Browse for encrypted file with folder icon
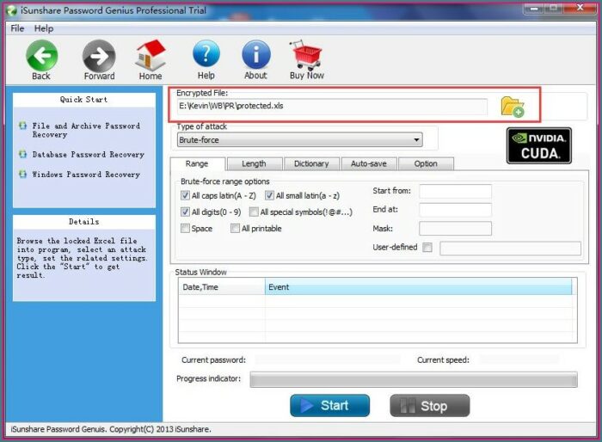The height and width of the screenshot is (442, 602). coord(513,107)
